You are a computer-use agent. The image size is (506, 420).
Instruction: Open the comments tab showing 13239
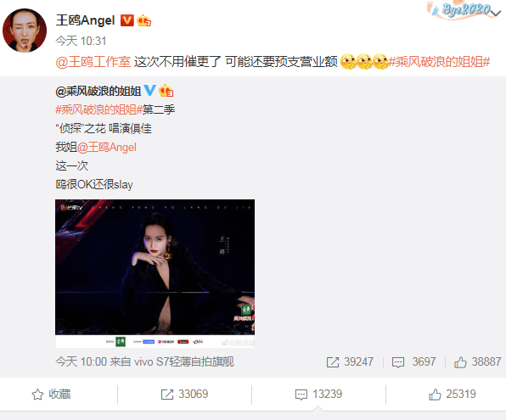(318, 395)
